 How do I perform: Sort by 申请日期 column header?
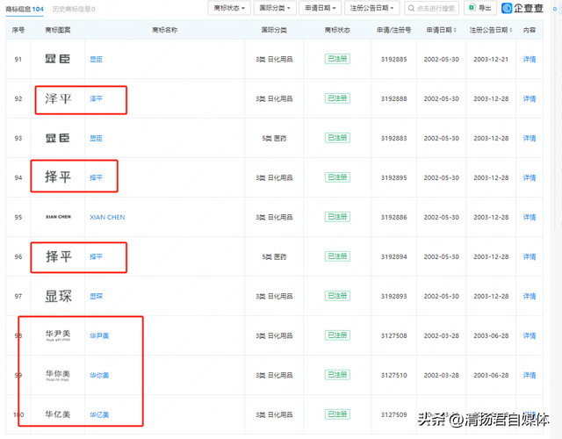click(441, 30)
